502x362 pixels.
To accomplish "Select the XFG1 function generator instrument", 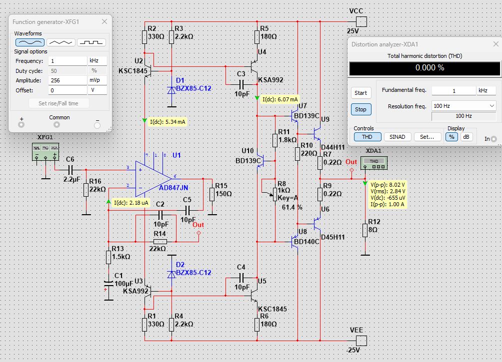I will coord(45,152).
